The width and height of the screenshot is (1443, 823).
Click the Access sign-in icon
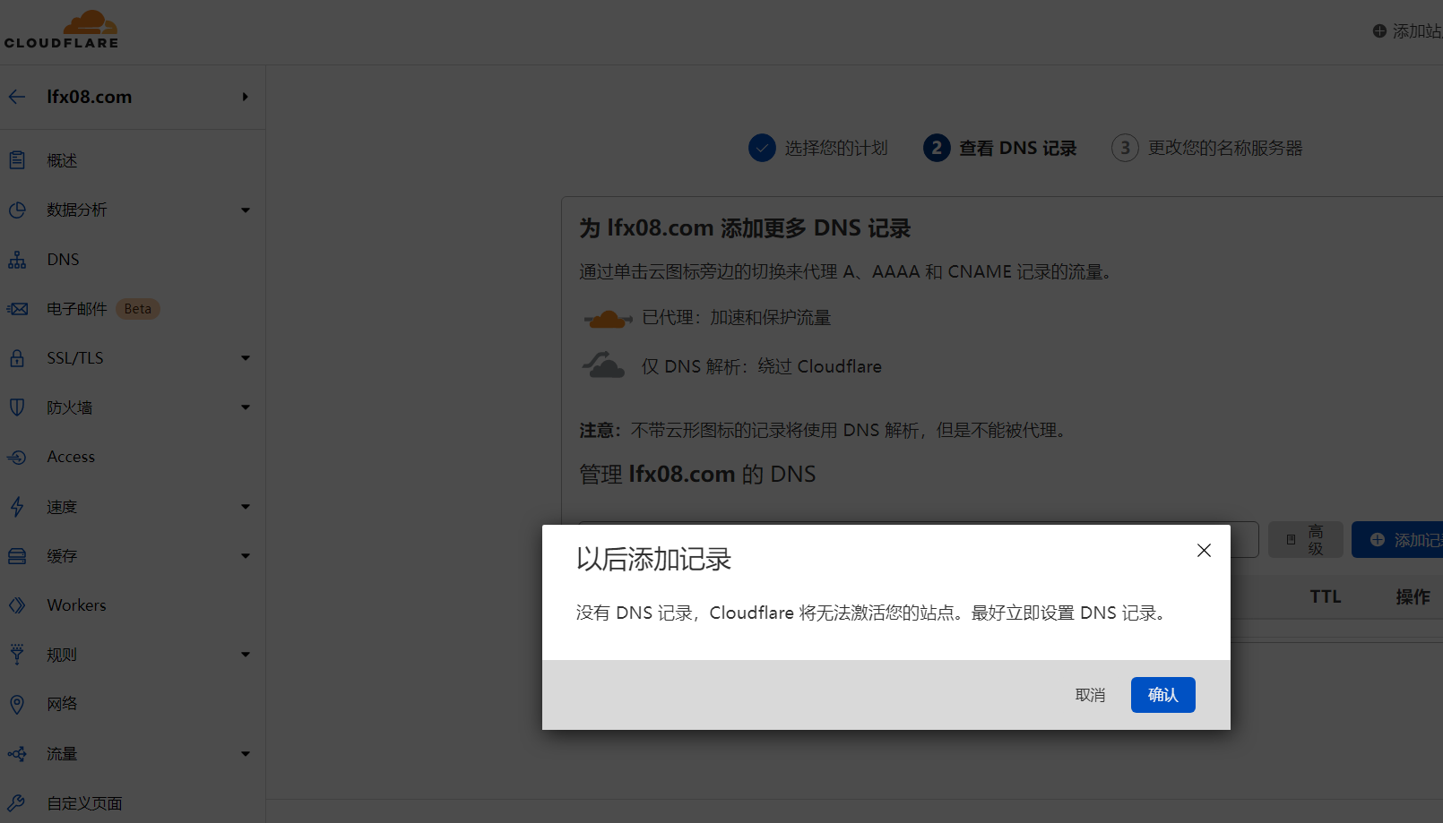pyautogui.click(x=17, y=457)
